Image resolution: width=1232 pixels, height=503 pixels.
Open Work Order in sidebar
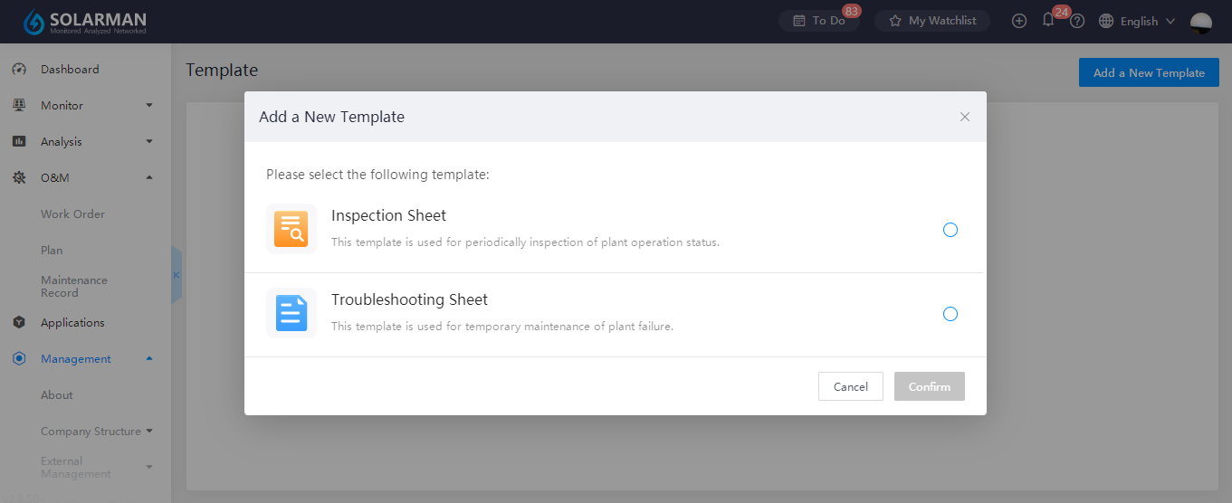point(72,214)
